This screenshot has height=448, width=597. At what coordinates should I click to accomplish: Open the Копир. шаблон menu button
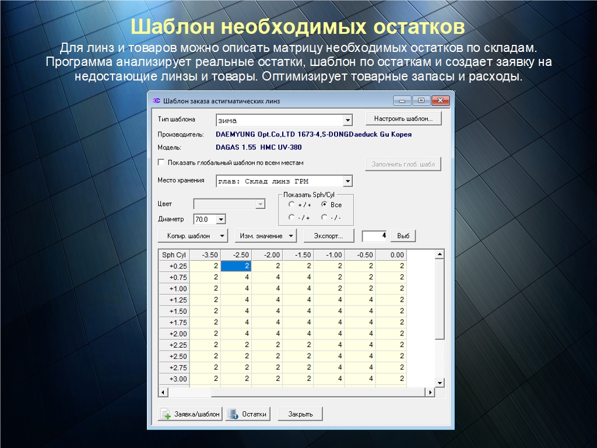(193, 236)
